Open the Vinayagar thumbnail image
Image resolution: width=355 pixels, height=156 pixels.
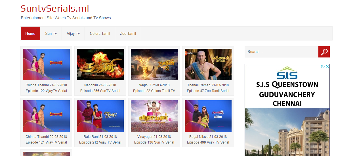154,116
